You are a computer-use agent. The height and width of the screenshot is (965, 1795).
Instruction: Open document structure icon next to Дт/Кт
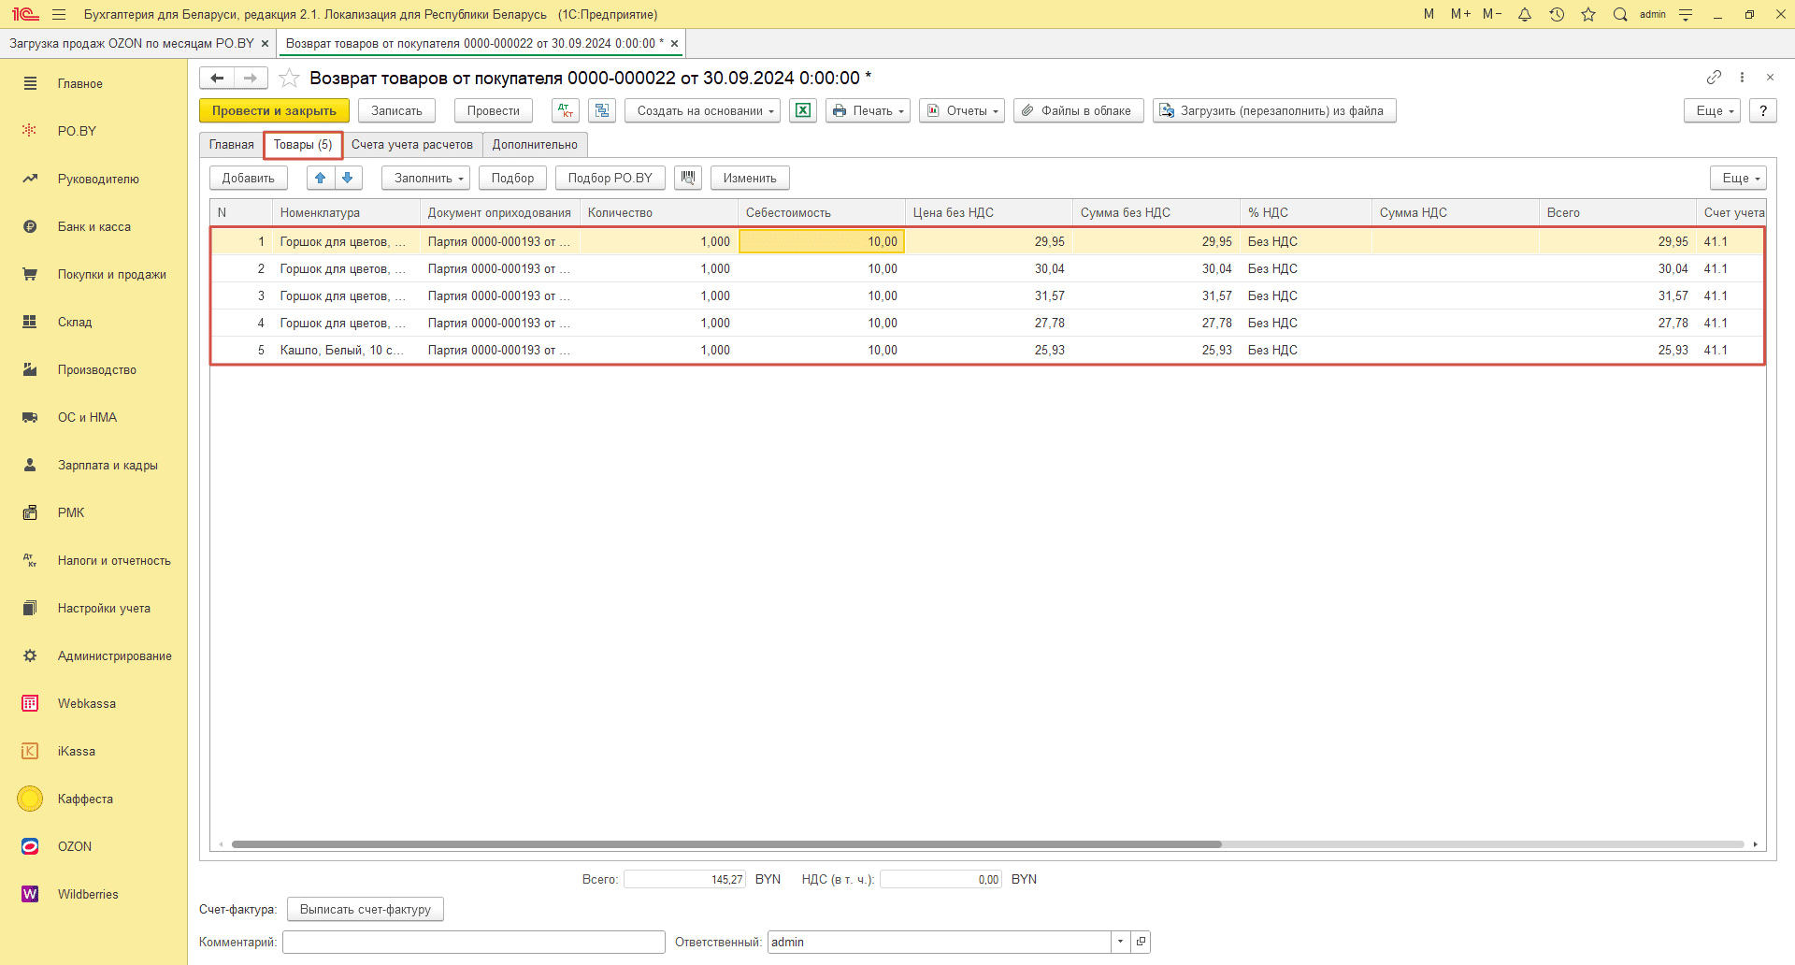(602, 110)
